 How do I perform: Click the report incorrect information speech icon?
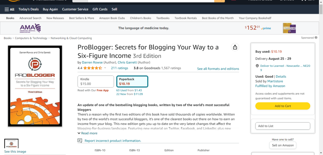(x=80, y=141)
